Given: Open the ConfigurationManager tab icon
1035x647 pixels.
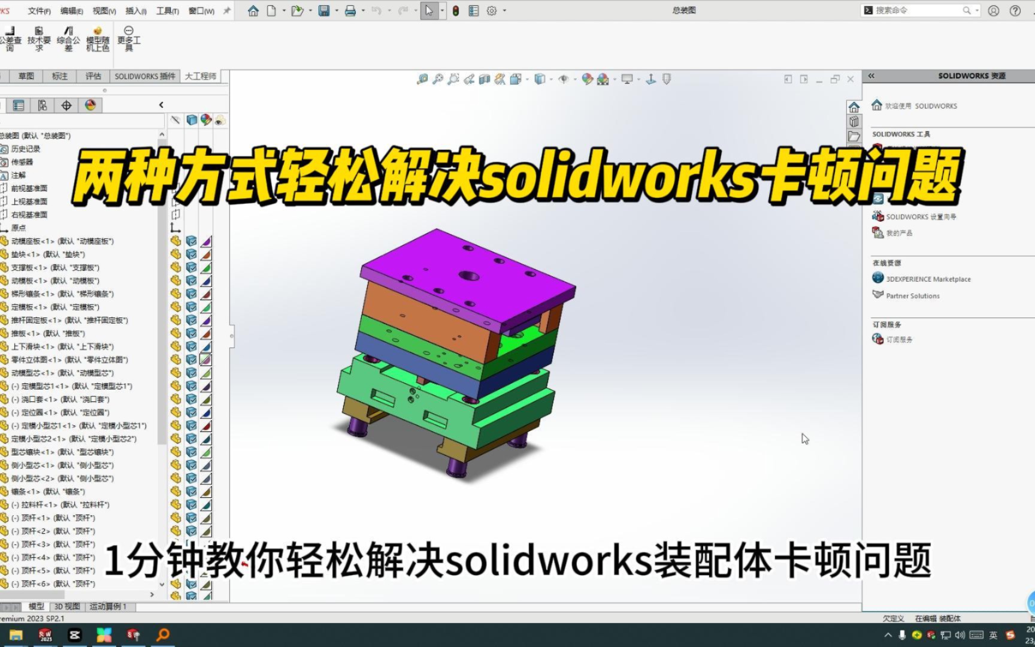Looking at the screenshot, I should click(x=43, y=105).
